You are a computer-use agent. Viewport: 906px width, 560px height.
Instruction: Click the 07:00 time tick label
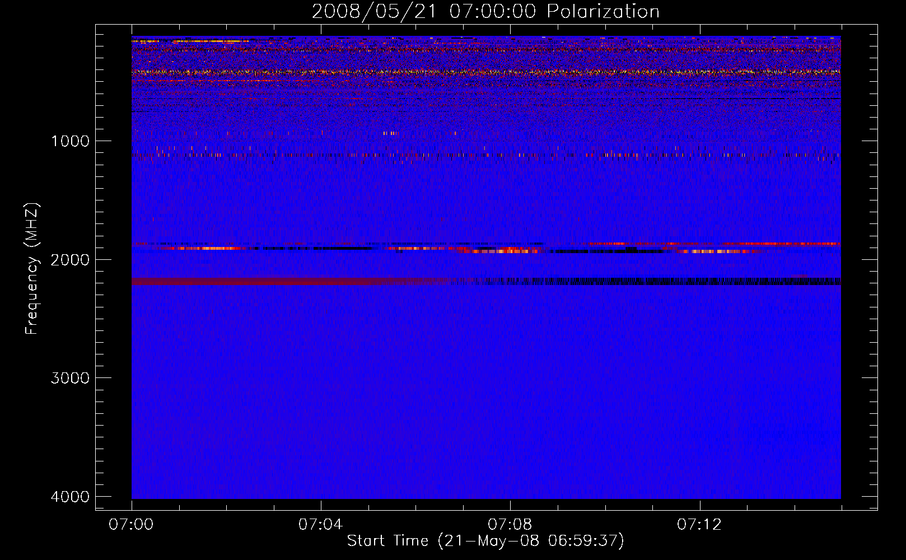point(132,525)
